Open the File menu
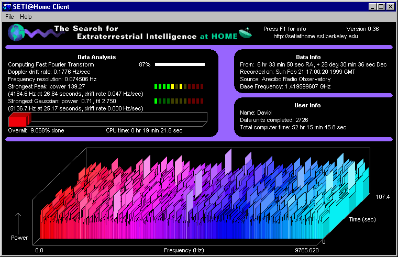This screenshot has height=257, width=398. coord(9,17)
